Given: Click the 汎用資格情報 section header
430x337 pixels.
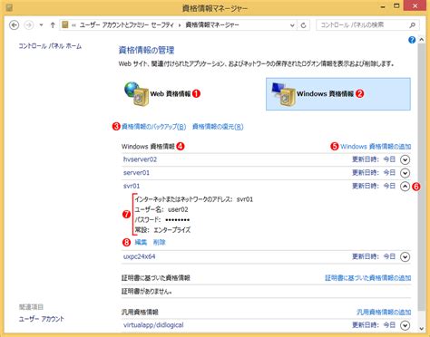Looking at the screenshot, I should point(140,312).
